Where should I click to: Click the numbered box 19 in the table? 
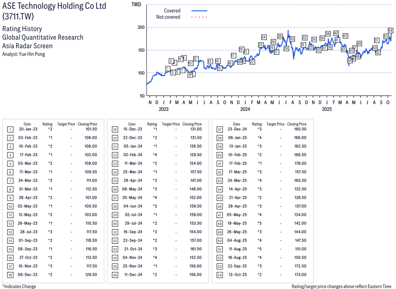click(115, 130)
